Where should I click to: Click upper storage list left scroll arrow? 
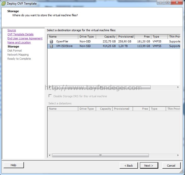pos(50,87)
